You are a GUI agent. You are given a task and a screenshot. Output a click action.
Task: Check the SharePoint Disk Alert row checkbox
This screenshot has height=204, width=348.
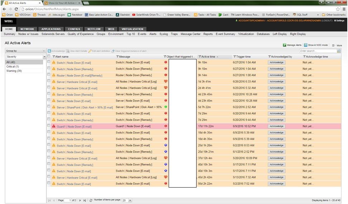(x=49, y=106)
